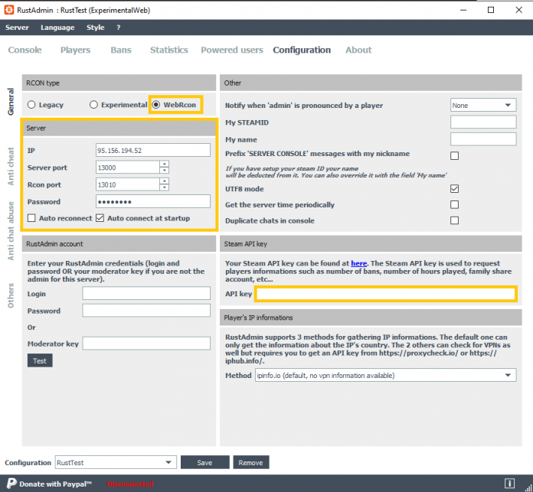This screenshot has width=533, height=492.
Task: Click the My STEAMID field
Action: coord(483,122)
